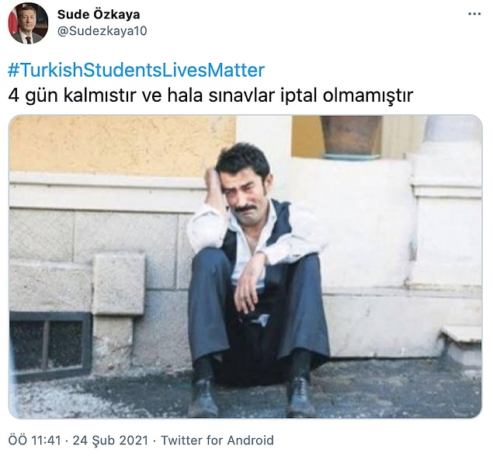Image resolution: width=493 pixels, height=456 pixels.
Task: Open the Twitter for Android source label
Action: pyautogui.click(x=217, y=440)
